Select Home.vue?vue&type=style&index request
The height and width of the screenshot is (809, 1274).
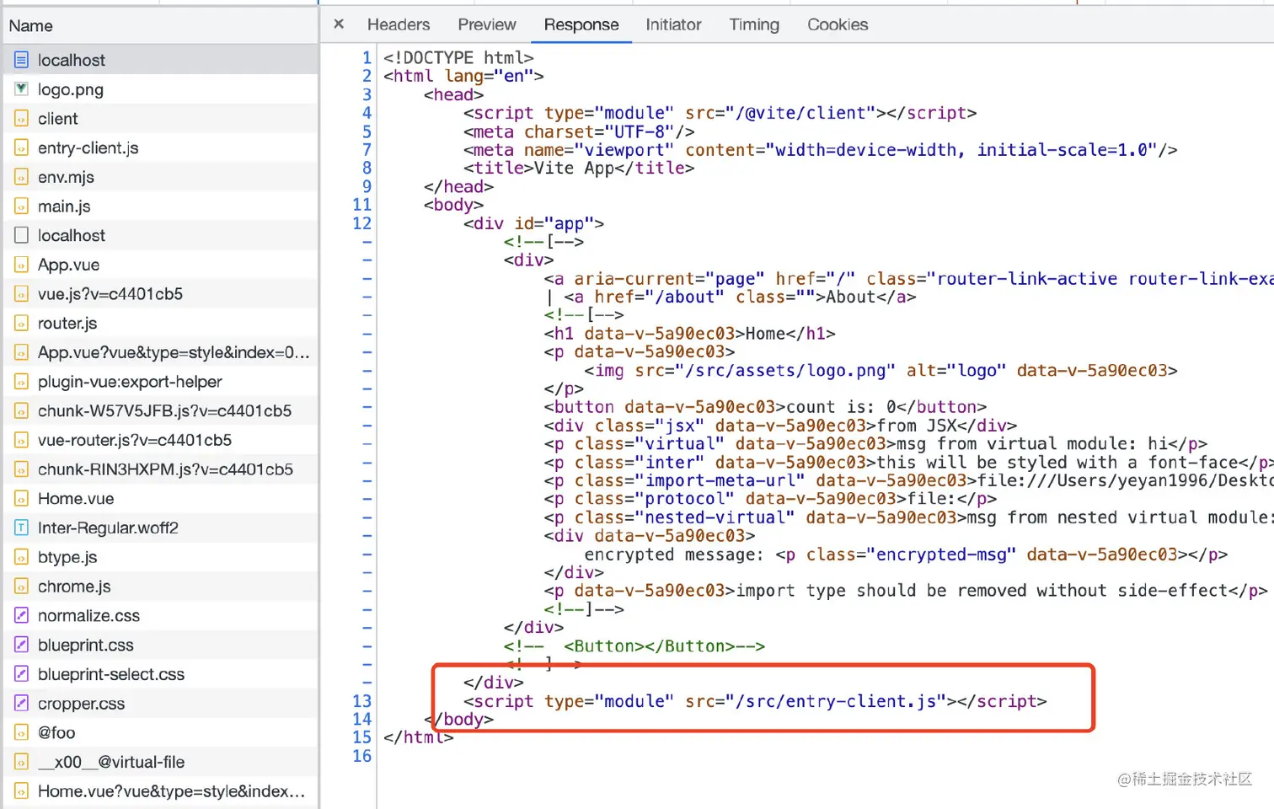pos(159,790)
